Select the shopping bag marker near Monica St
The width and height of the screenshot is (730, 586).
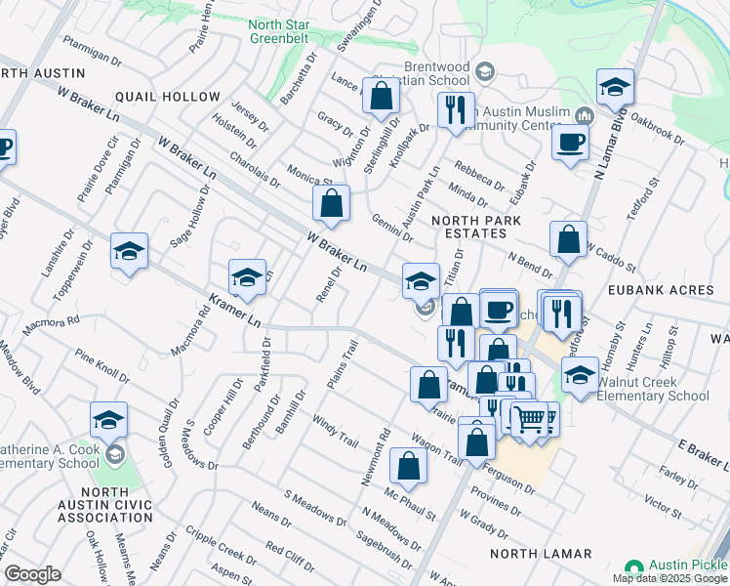coord(331,205)
